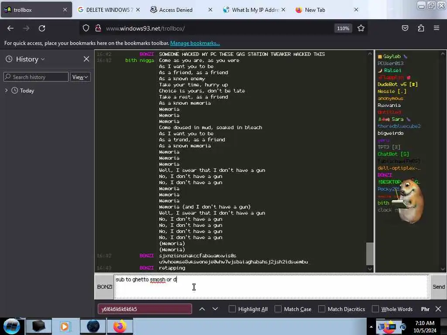Select bigweirdo in the user list
The height and width of the screenshot is (335, 447).
pyautogui.click(x=391, y=133)
